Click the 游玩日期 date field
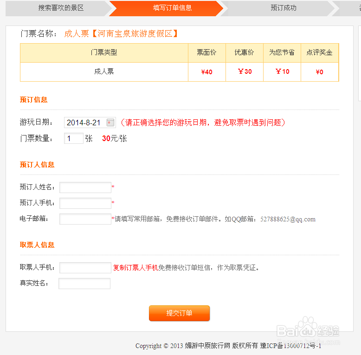This screenshot has width=361, height=355. click(x=90, y=123)
